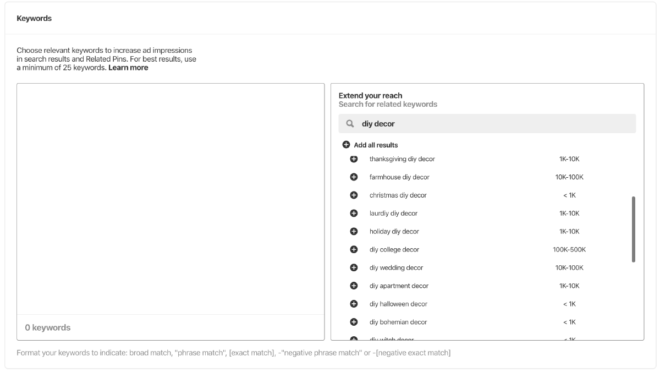660x372 pixels.
Task: Select the "100K-500K" volume for diy college decor
Action: 569,249
